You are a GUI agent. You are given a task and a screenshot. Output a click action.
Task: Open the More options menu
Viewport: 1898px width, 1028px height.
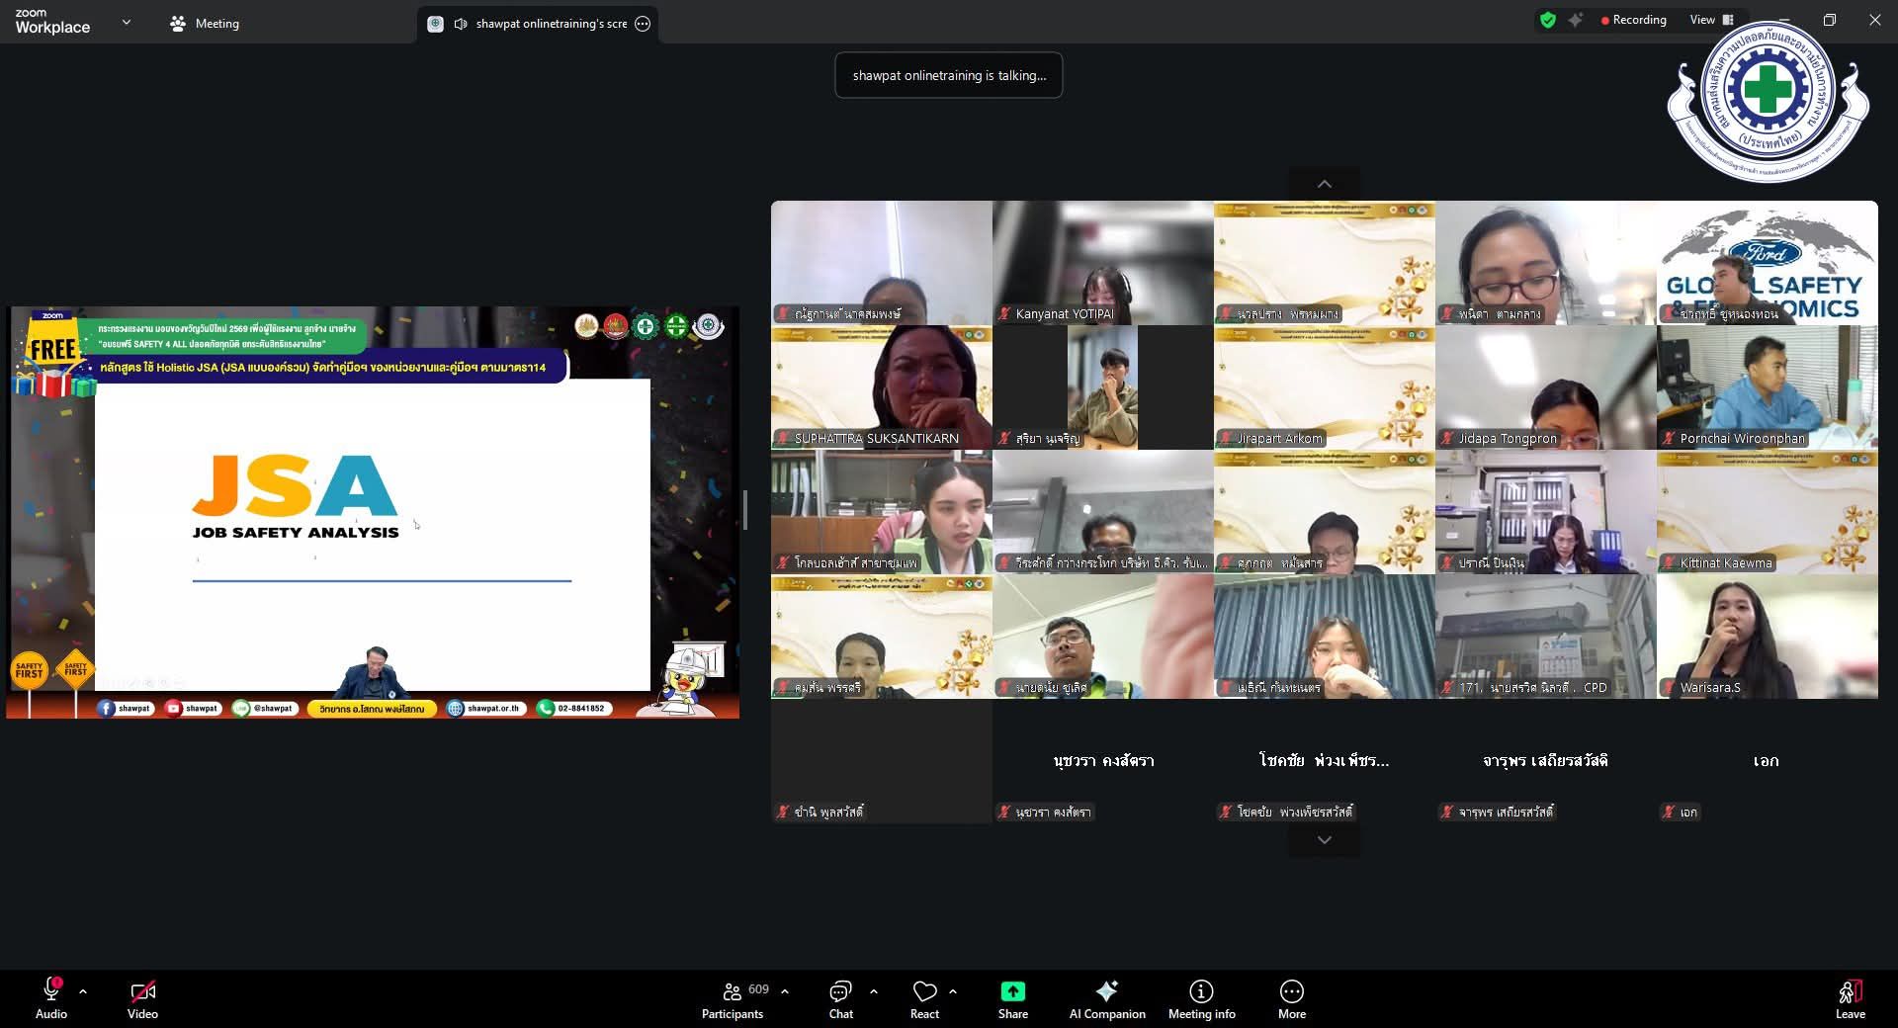1291,998
